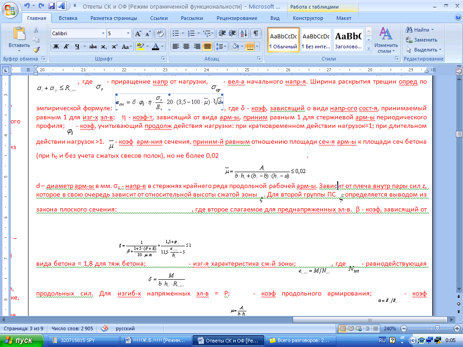Open the Ссылки tab
The image size is (463, 347).
[x=159, y=18]
